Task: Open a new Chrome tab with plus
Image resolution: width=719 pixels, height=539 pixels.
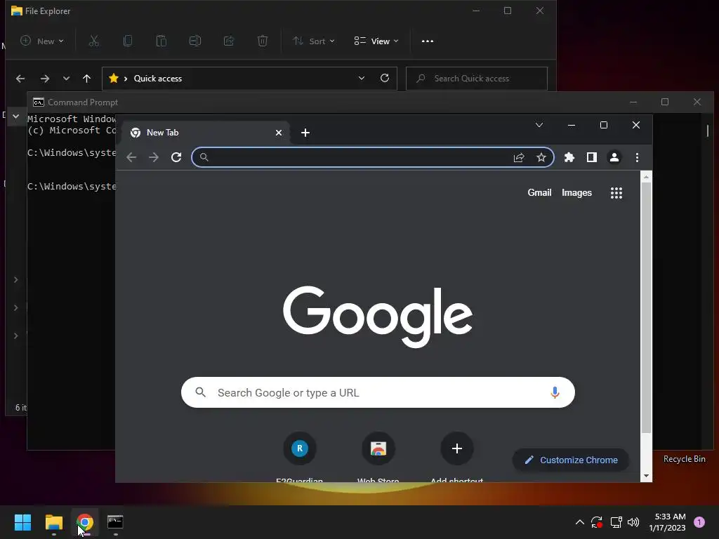Action: click(305, 133)
